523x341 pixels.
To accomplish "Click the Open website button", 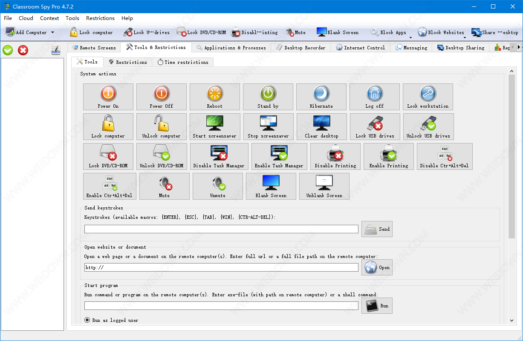I will pos(377,267).
